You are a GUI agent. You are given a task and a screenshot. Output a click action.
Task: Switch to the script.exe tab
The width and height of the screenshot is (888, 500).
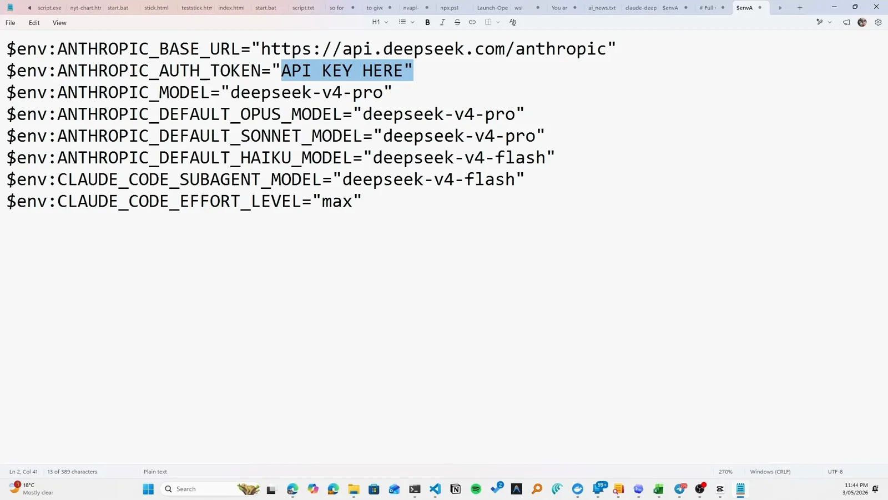pyautogui.click(x=49, y=8)
